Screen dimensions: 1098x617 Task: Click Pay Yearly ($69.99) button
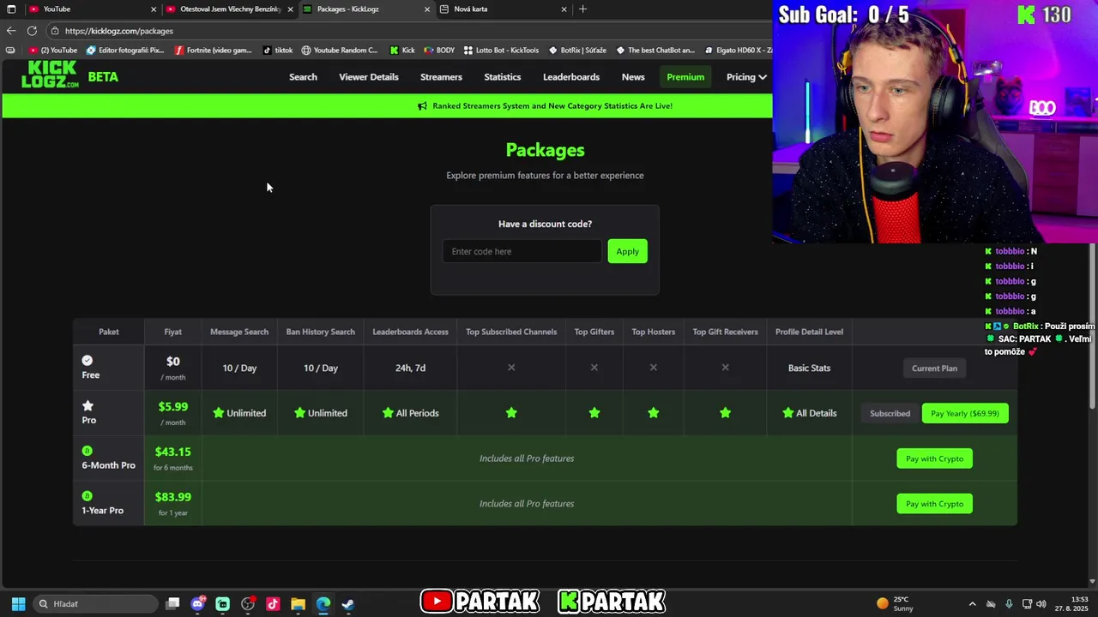[965, 413]
